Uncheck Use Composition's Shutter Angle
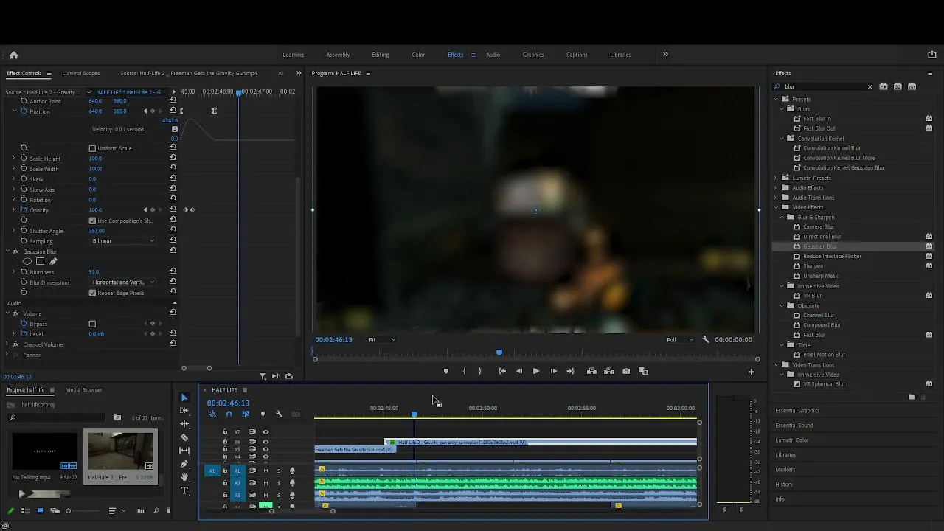The width and height of the screenshot is (944, 531). click(x=92, y=221)
